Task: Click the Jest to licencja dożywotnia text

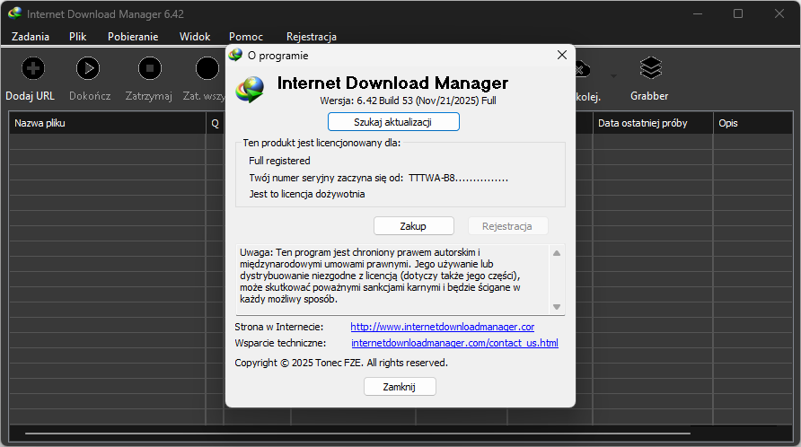Action: (307, 194)
